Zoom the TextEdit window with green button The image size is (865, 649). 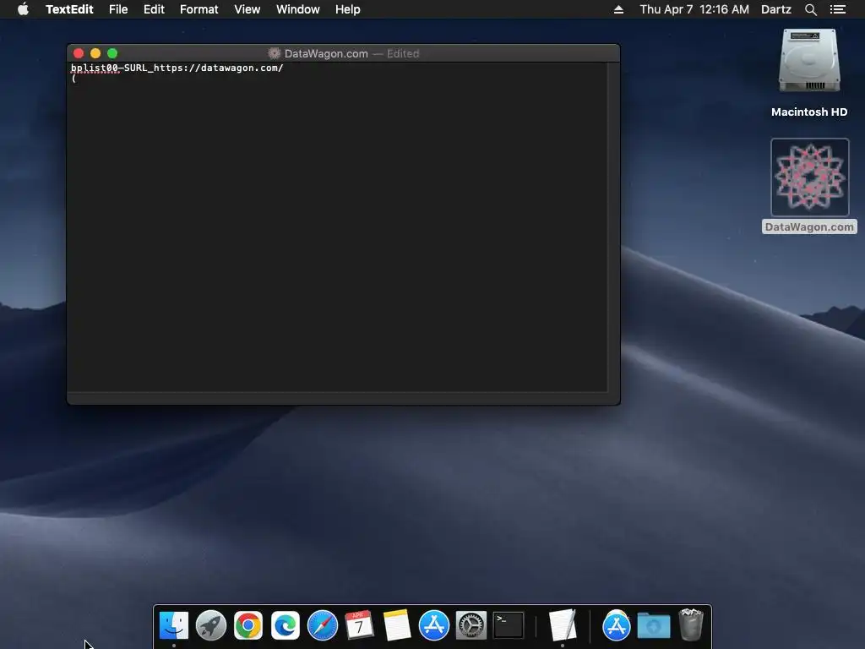(x=112, y=53)
